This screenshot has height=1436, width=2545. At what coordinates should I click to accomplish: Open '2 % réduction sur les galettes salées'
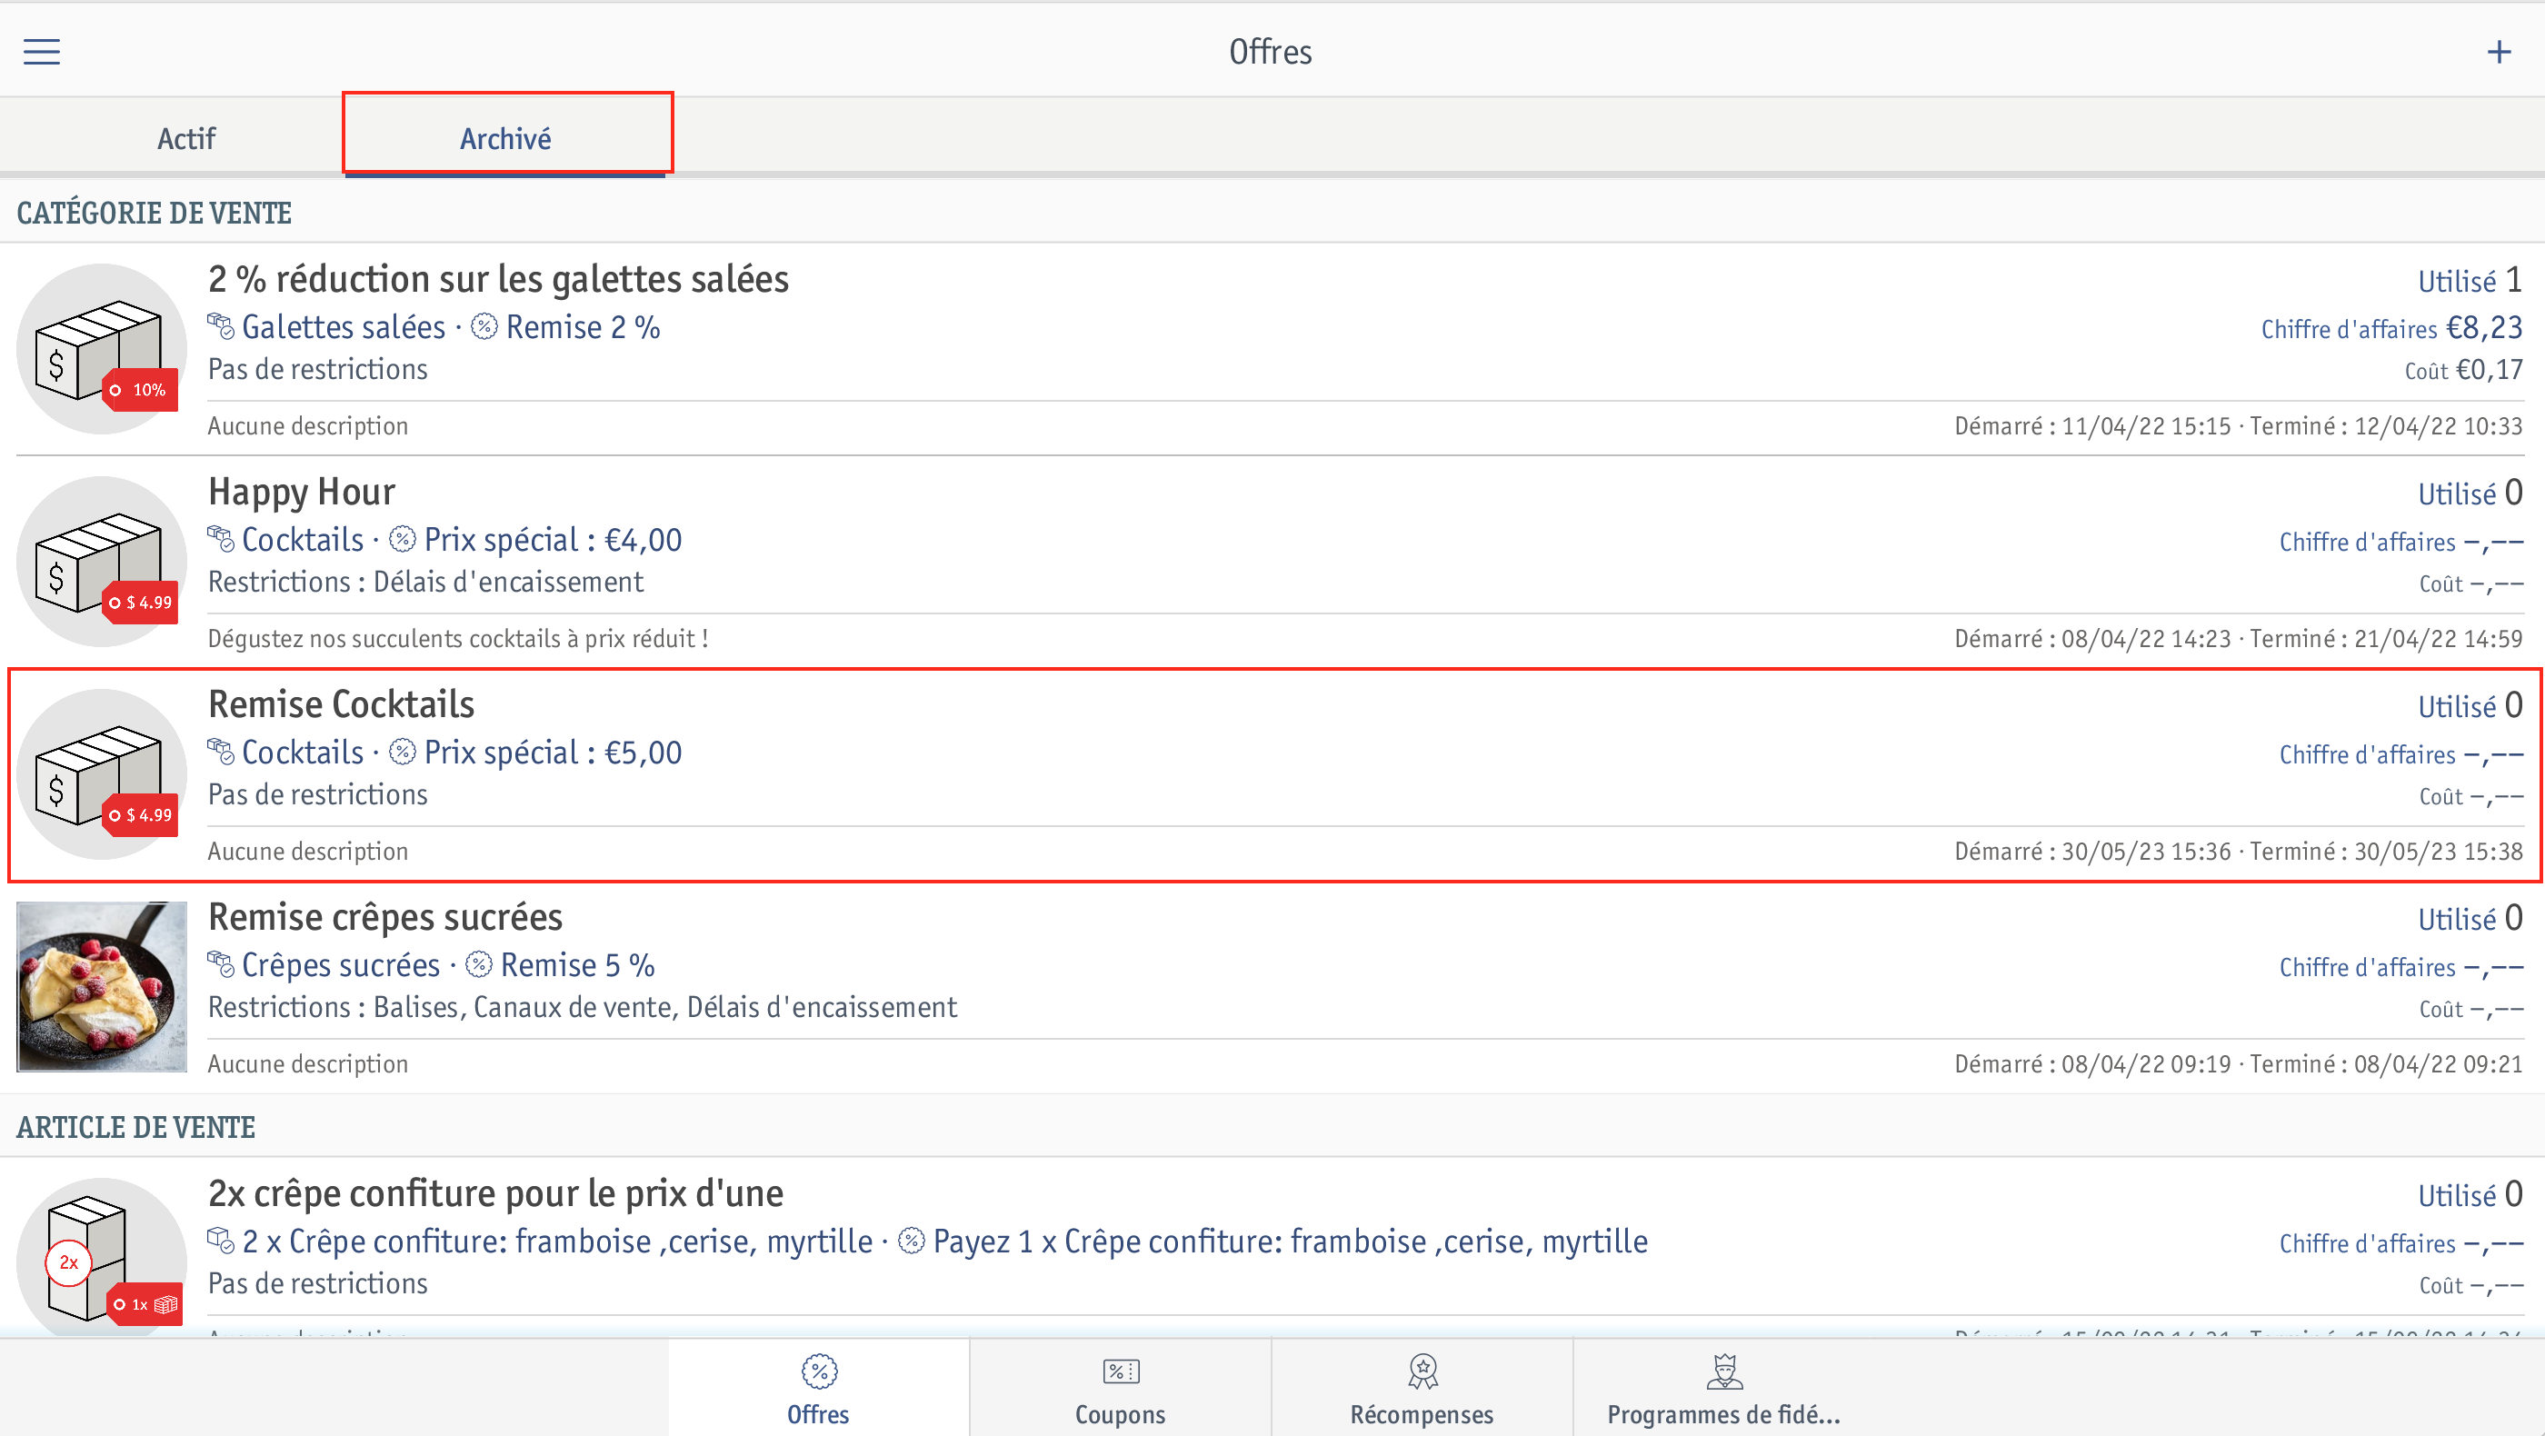pyautogui.click(x=498, y=280)
